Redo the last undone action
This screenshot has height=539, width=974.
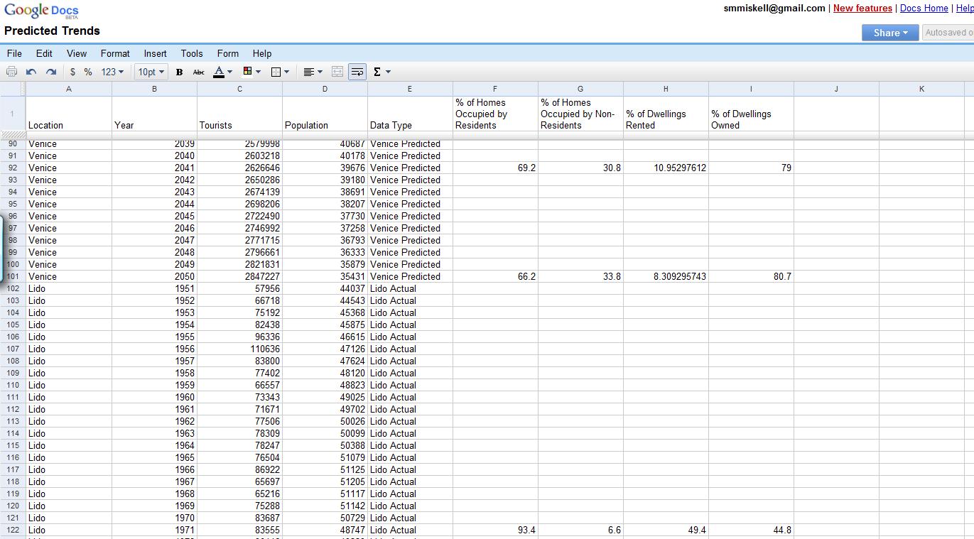click(51, 72)
